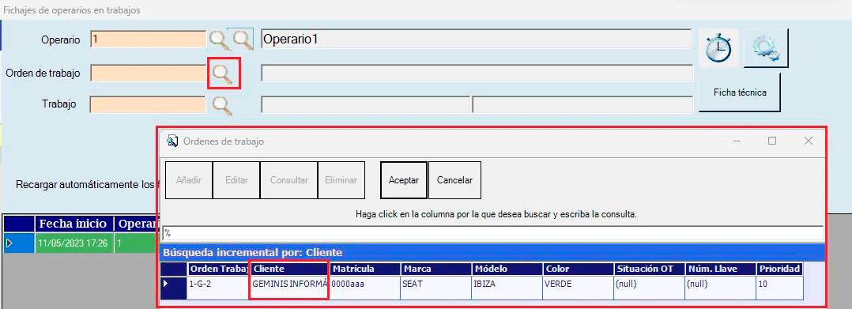
Task: Click the Trabajo search magnifier icon
Action: 221,105
